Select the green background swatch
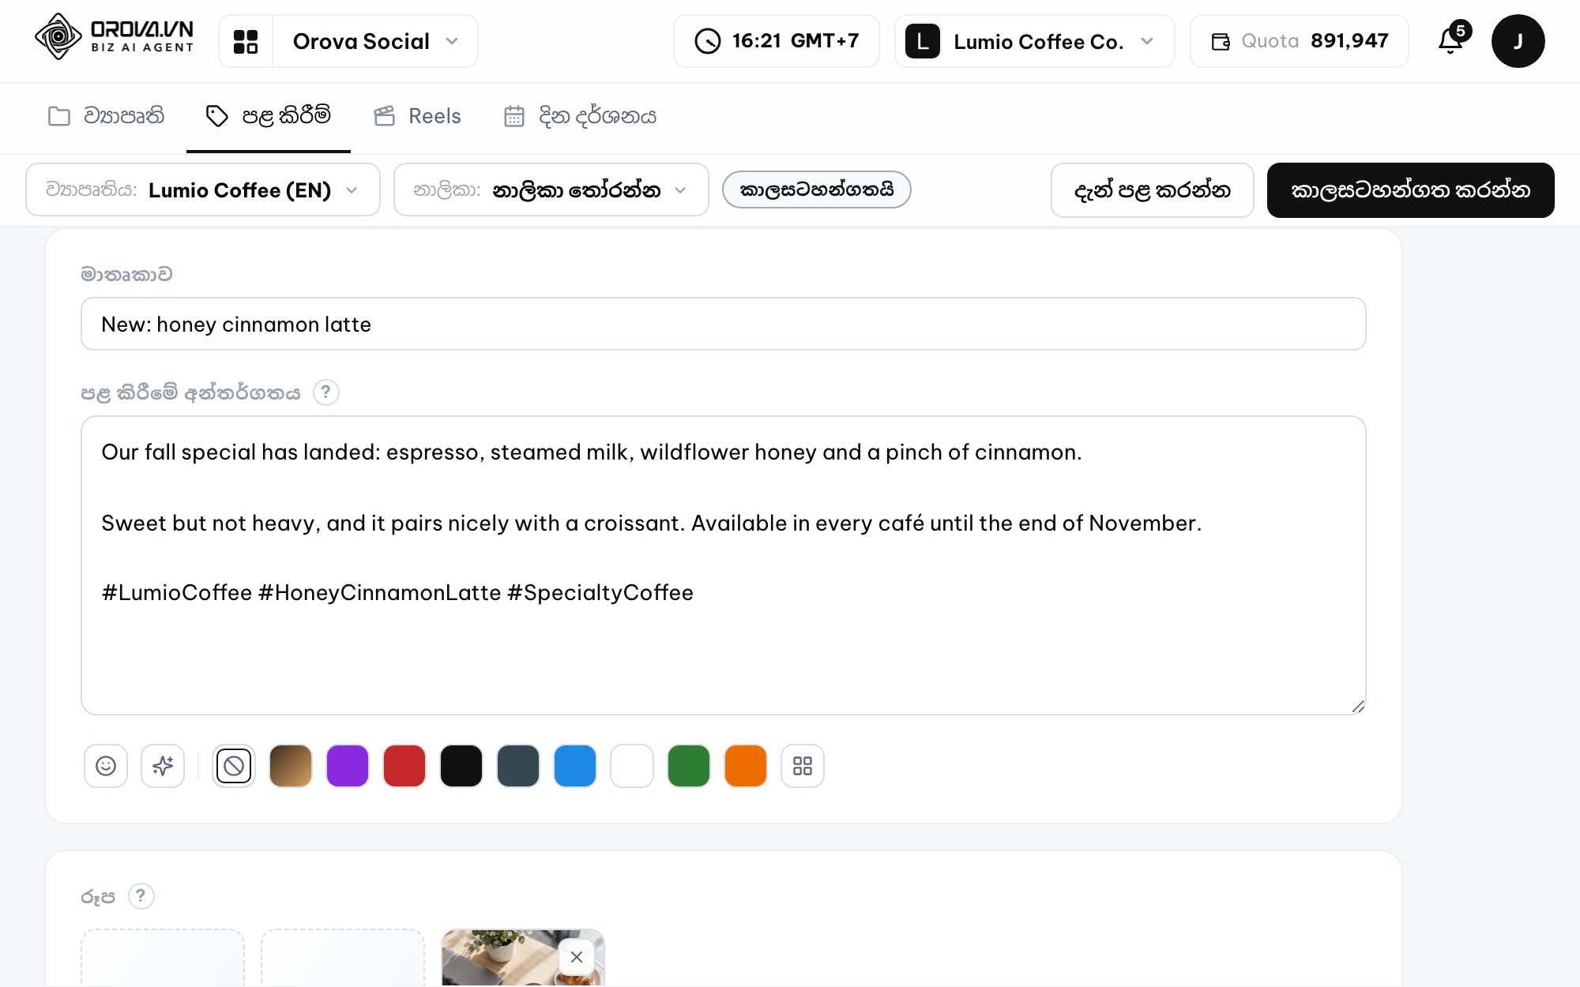 (689, 766)
